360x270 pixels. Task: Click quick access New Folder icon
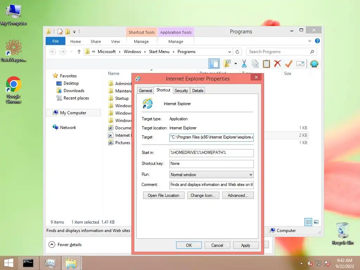click(67, 31)
